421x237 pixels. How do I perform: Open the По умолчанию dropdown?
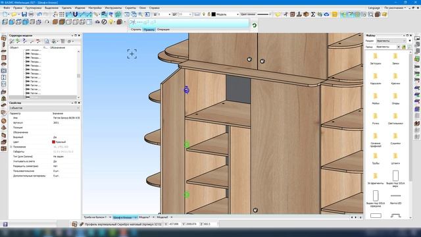click(x=395, y=8)
